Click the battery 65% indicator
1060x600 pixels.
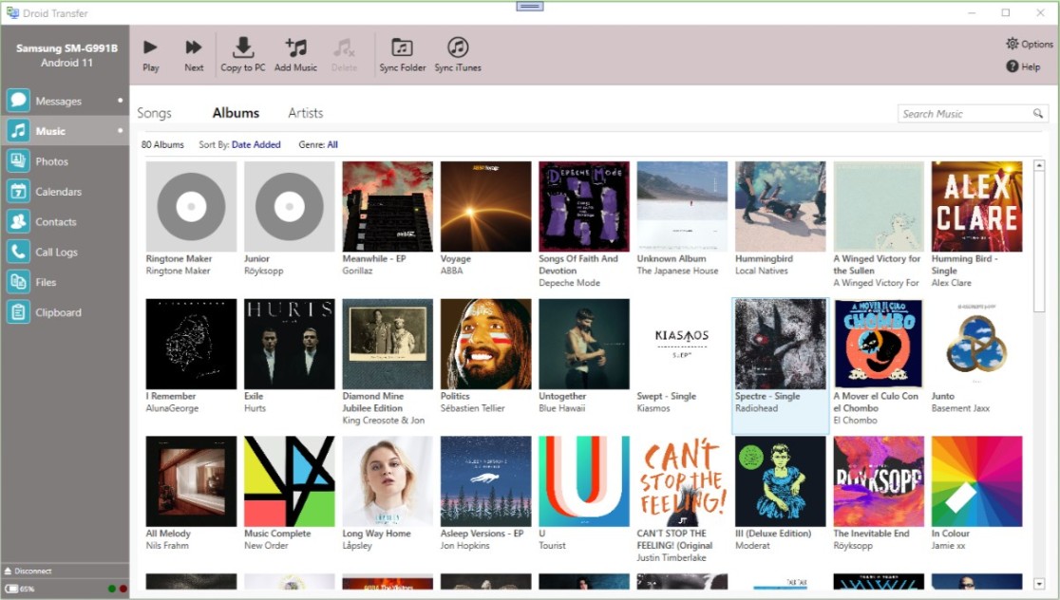(x=20, y=589)
